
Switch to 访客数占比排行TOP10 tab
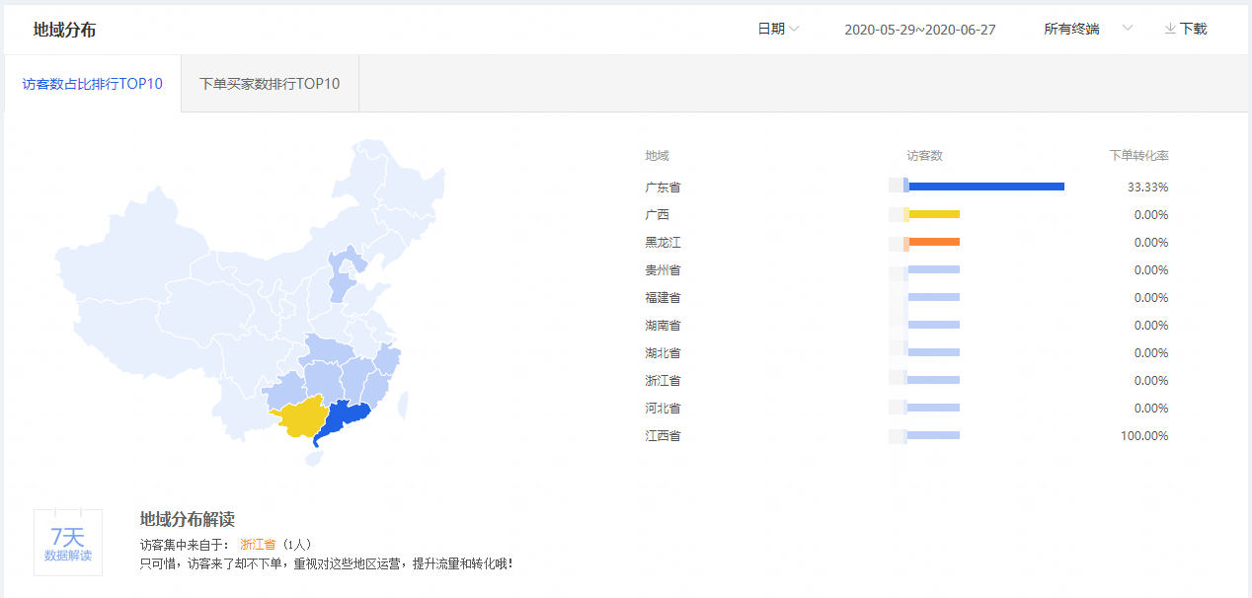click(93, 84)
